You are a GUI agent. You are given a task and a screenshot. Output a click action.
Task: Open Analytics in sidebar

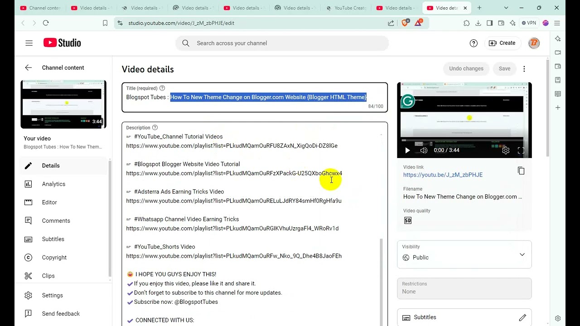click(x=63, y=184)
